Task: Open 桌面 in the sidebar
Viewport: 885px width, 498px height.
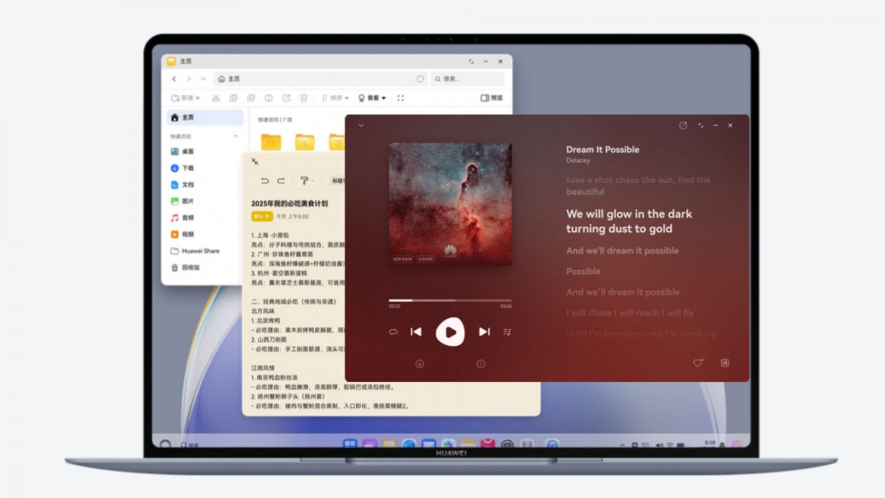Action: (x=183, y=151)
